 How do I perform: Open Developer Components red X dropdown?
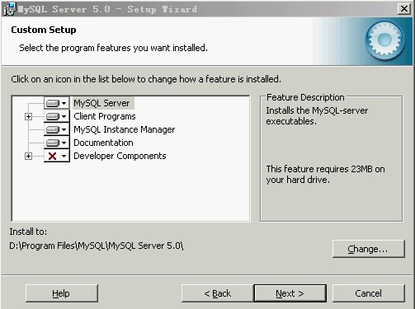pos(57,156)
